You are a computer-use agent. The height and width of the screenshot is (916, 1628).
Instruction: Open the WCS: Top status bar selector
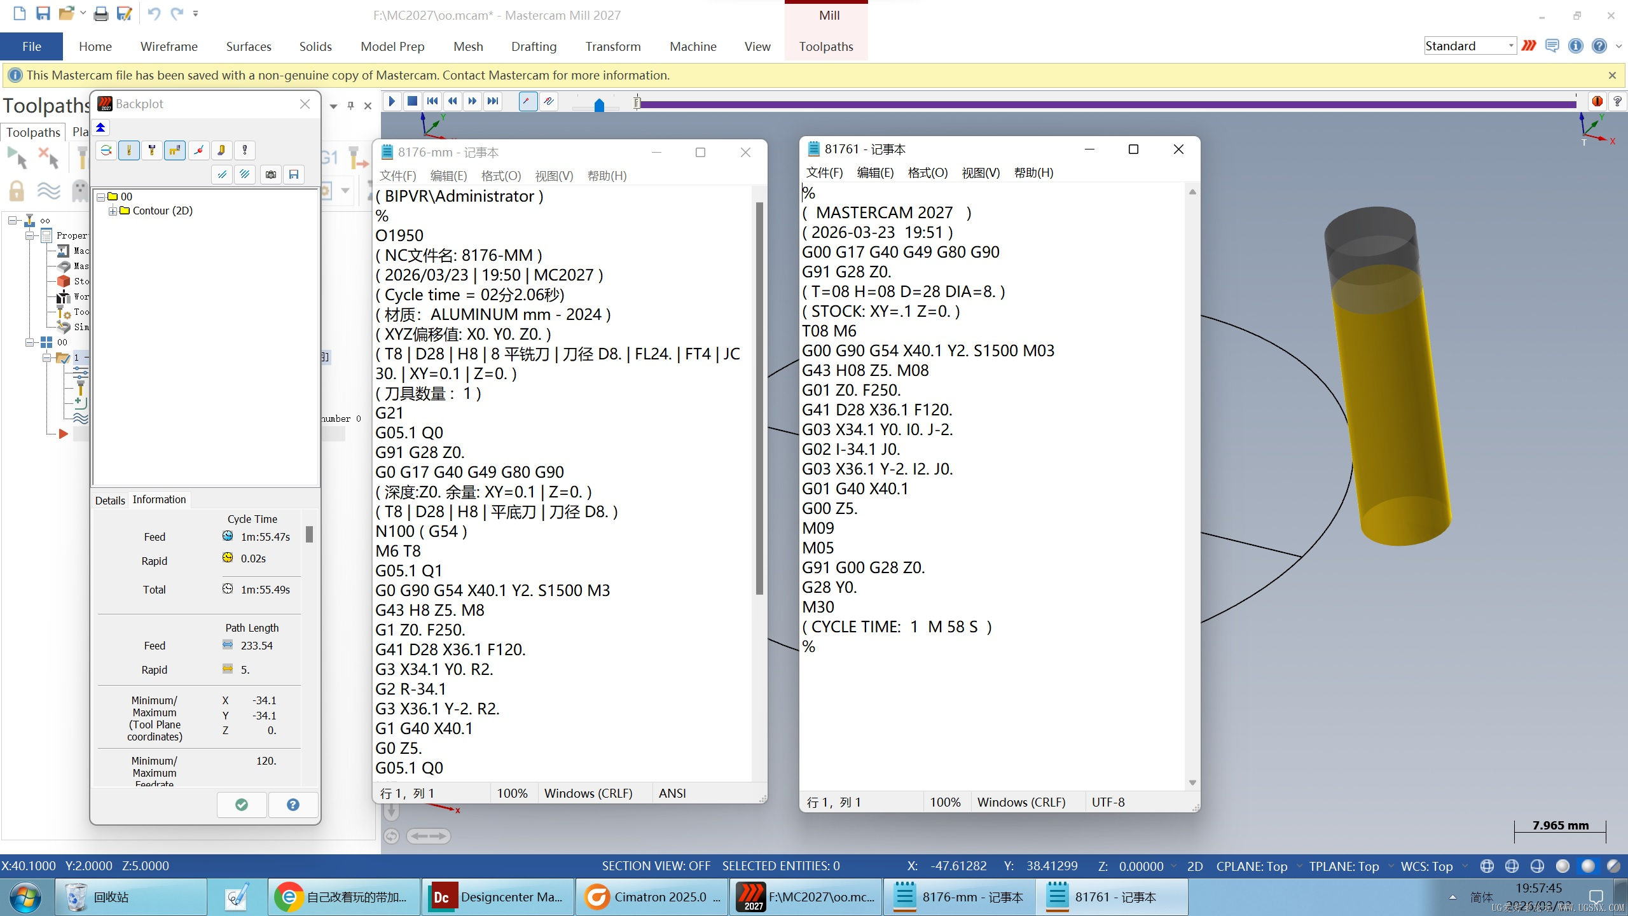pyautogui.click(x=1426, y=866)
